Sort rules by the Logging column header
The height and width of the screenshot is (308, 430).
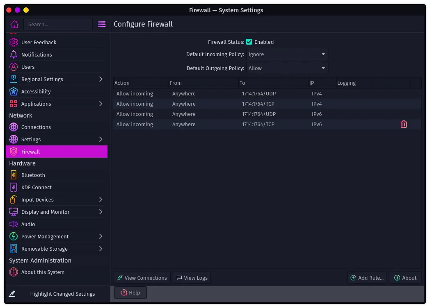(354, 83)
